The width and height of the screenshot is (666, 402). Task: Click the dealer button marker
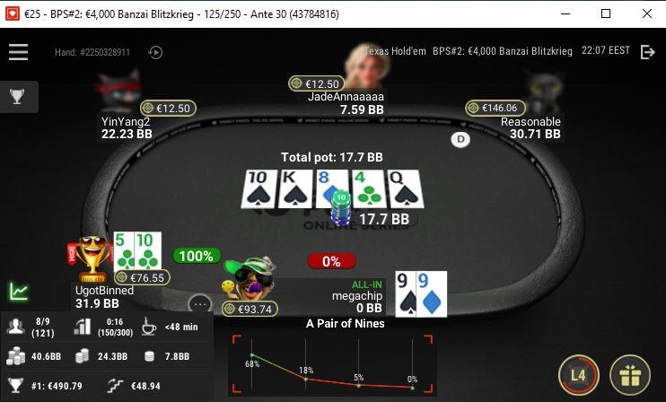(x=460, y=139)
